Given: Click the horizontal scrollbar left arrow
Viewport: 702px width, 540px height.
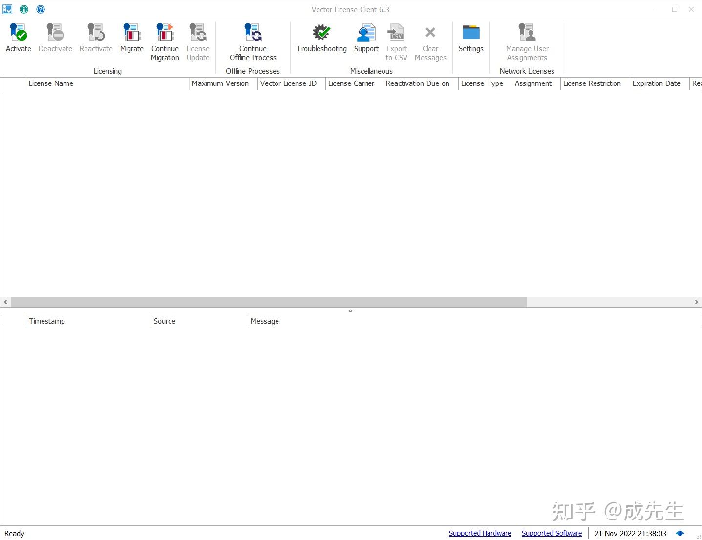Looking at the screenshot, I should tap(5, 302).
